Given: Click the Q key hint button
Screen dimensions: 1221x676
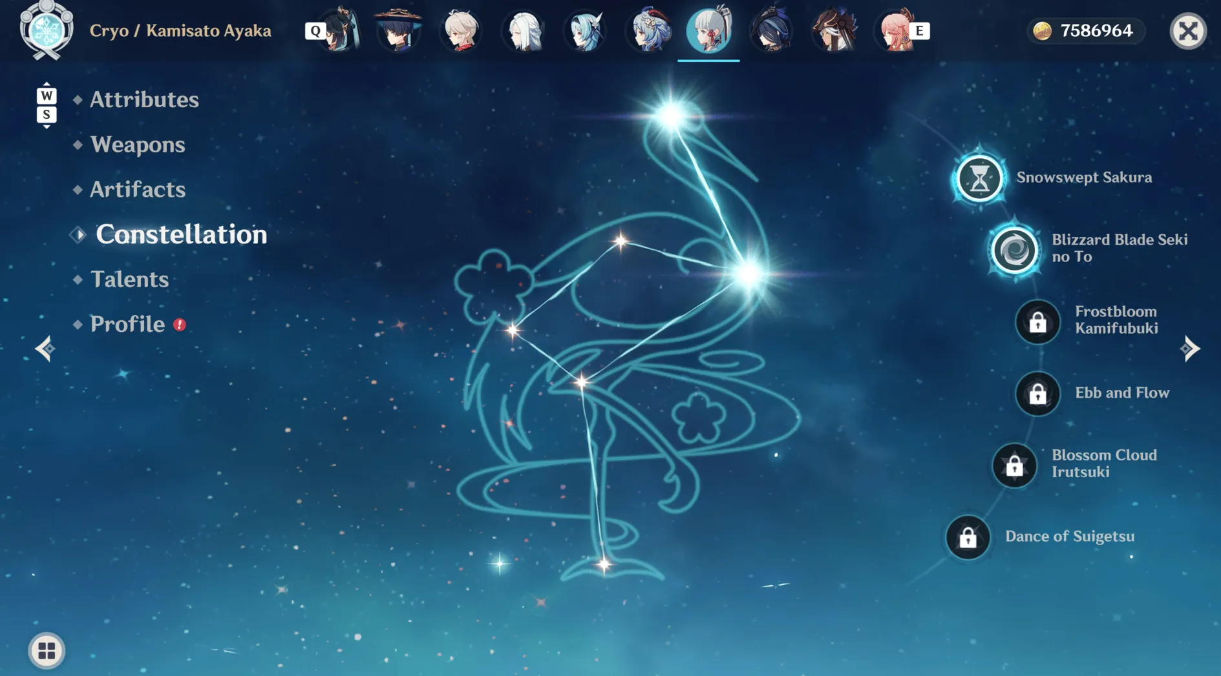Looking at the screenshot, I should [x=315, y=30].
